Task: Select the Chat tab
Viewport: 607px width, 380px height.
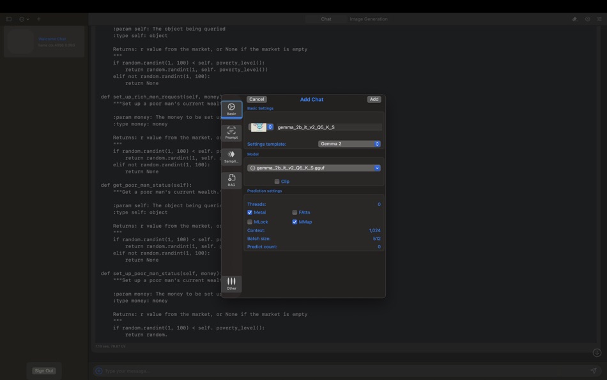Action: [x=326, y=19]
